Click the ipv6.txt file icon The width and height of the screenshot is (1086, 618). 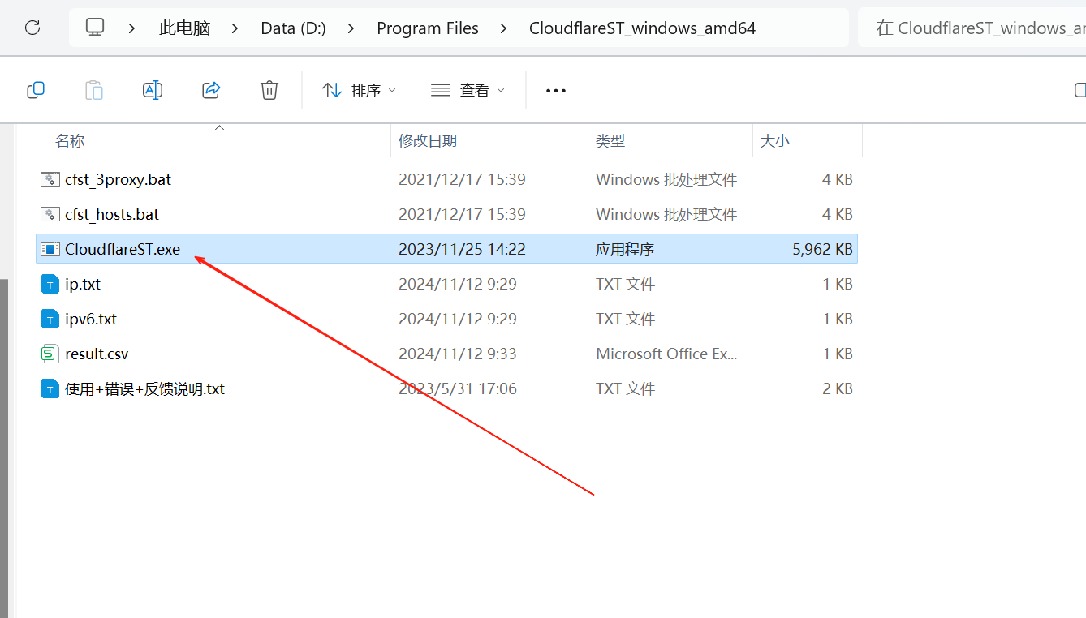[50, 319]
